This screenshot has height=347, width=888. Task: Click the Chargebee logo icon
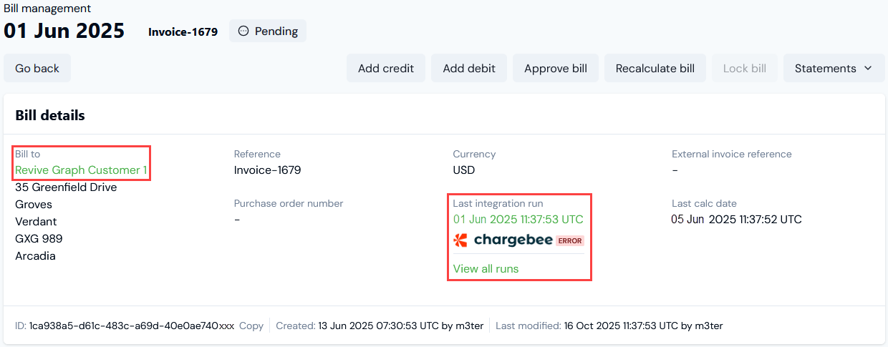click(460, 240)
